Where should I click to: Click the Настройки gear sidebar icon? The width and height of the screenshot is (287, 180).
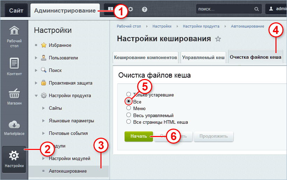[14, 156]
